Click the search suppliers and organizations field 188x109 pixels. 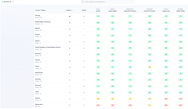pyautogui.click(x=108, y=2)
